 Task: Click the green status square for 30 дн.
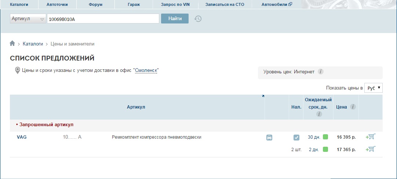click(x=325, y=137)
